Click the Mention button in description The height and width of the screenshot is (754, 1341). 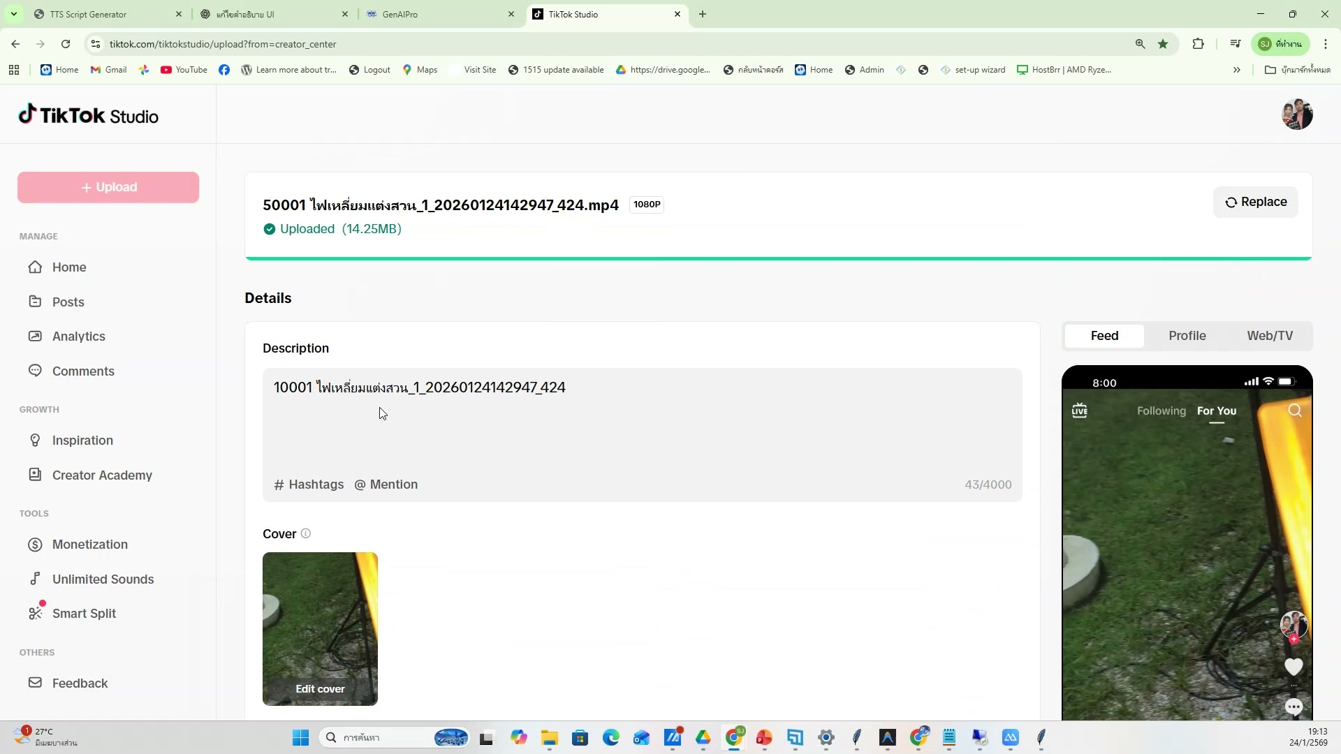point(386,485)
